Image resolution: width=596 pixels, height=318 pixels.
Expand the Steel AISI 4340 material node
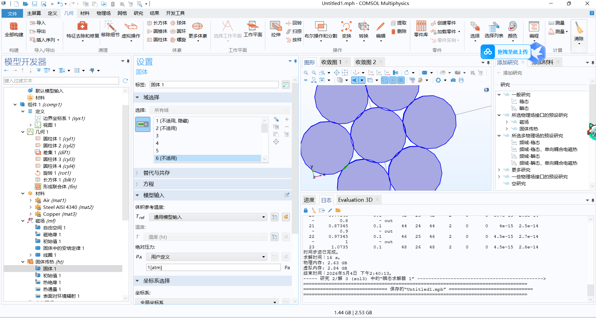tap(30, 207)
